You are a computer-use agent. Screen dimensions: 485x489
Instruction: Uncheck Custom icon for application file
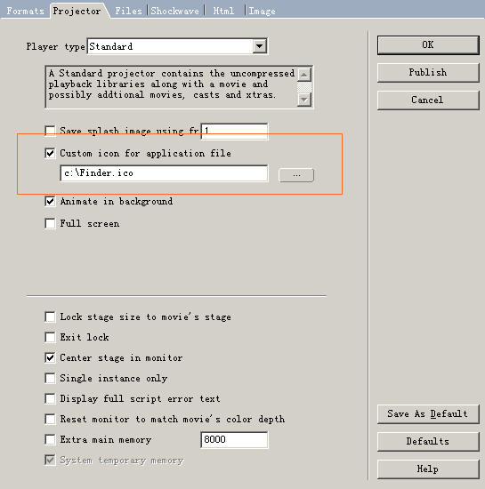point(50,154)
